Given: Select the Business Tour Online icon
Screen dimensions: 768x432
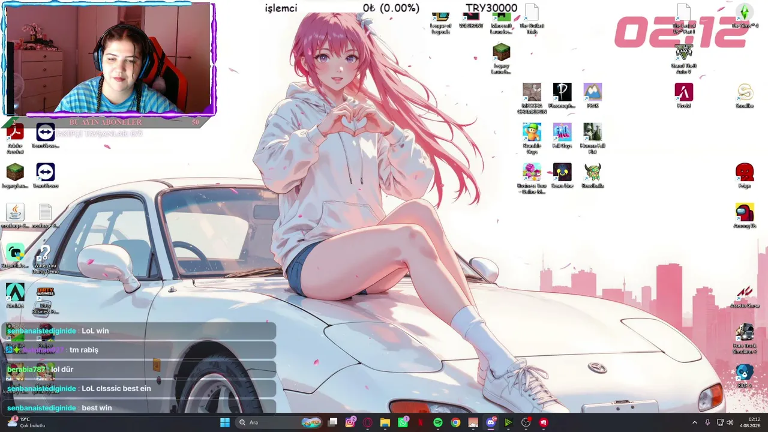Looking at the screenshot, I should click(x=532, y=179).
